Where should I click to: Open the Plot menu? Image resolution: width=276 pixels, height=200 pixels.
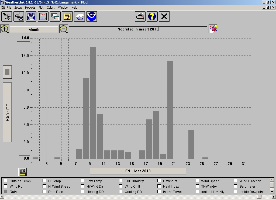click(x=41, y=8)
